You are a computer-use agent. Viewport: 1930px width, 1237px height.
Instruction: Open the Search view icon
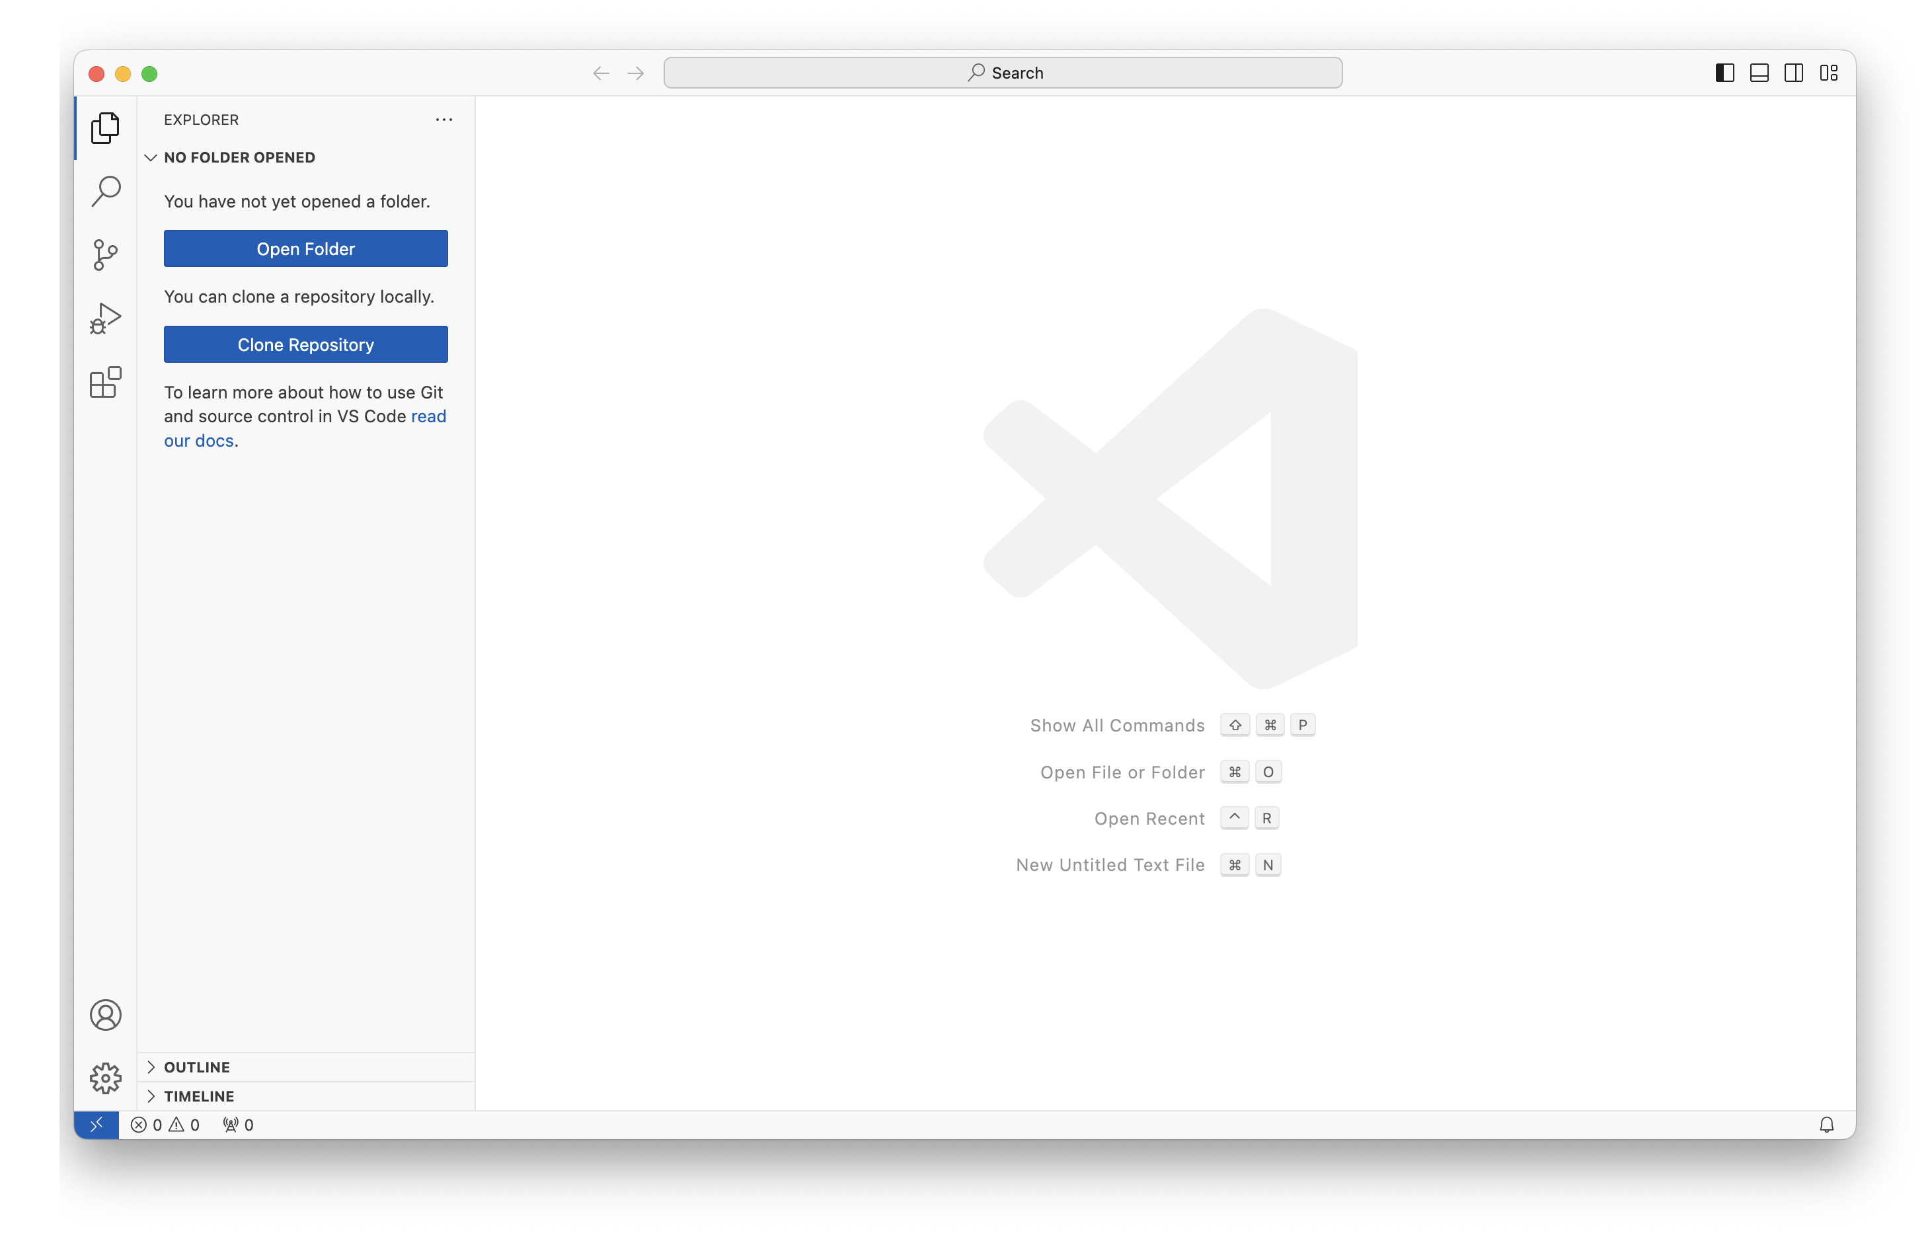coord(105,191)
